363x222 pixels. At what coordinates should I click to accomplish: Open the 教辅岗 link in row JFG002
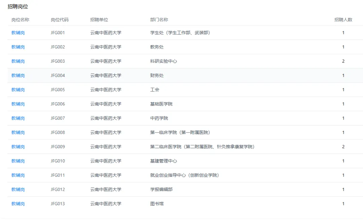tap(18, 47)
